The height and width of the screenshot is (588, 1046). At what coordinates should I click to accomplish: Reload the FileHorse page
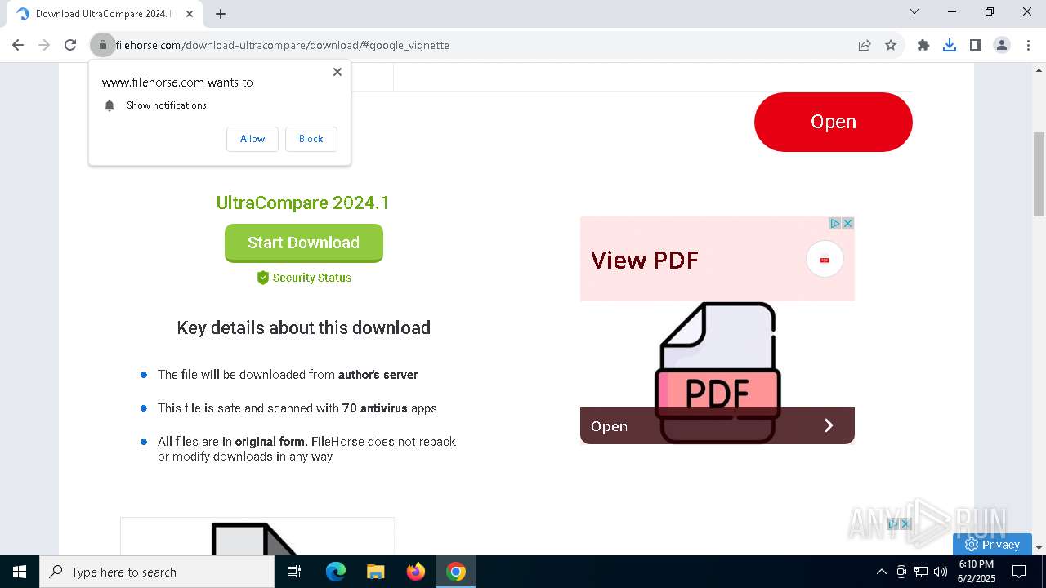70,45
